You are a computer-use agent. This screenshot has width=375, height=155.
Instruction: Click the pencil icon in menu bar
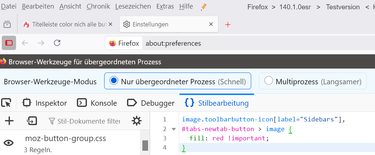pyautogui.click(x=204, y=7)
